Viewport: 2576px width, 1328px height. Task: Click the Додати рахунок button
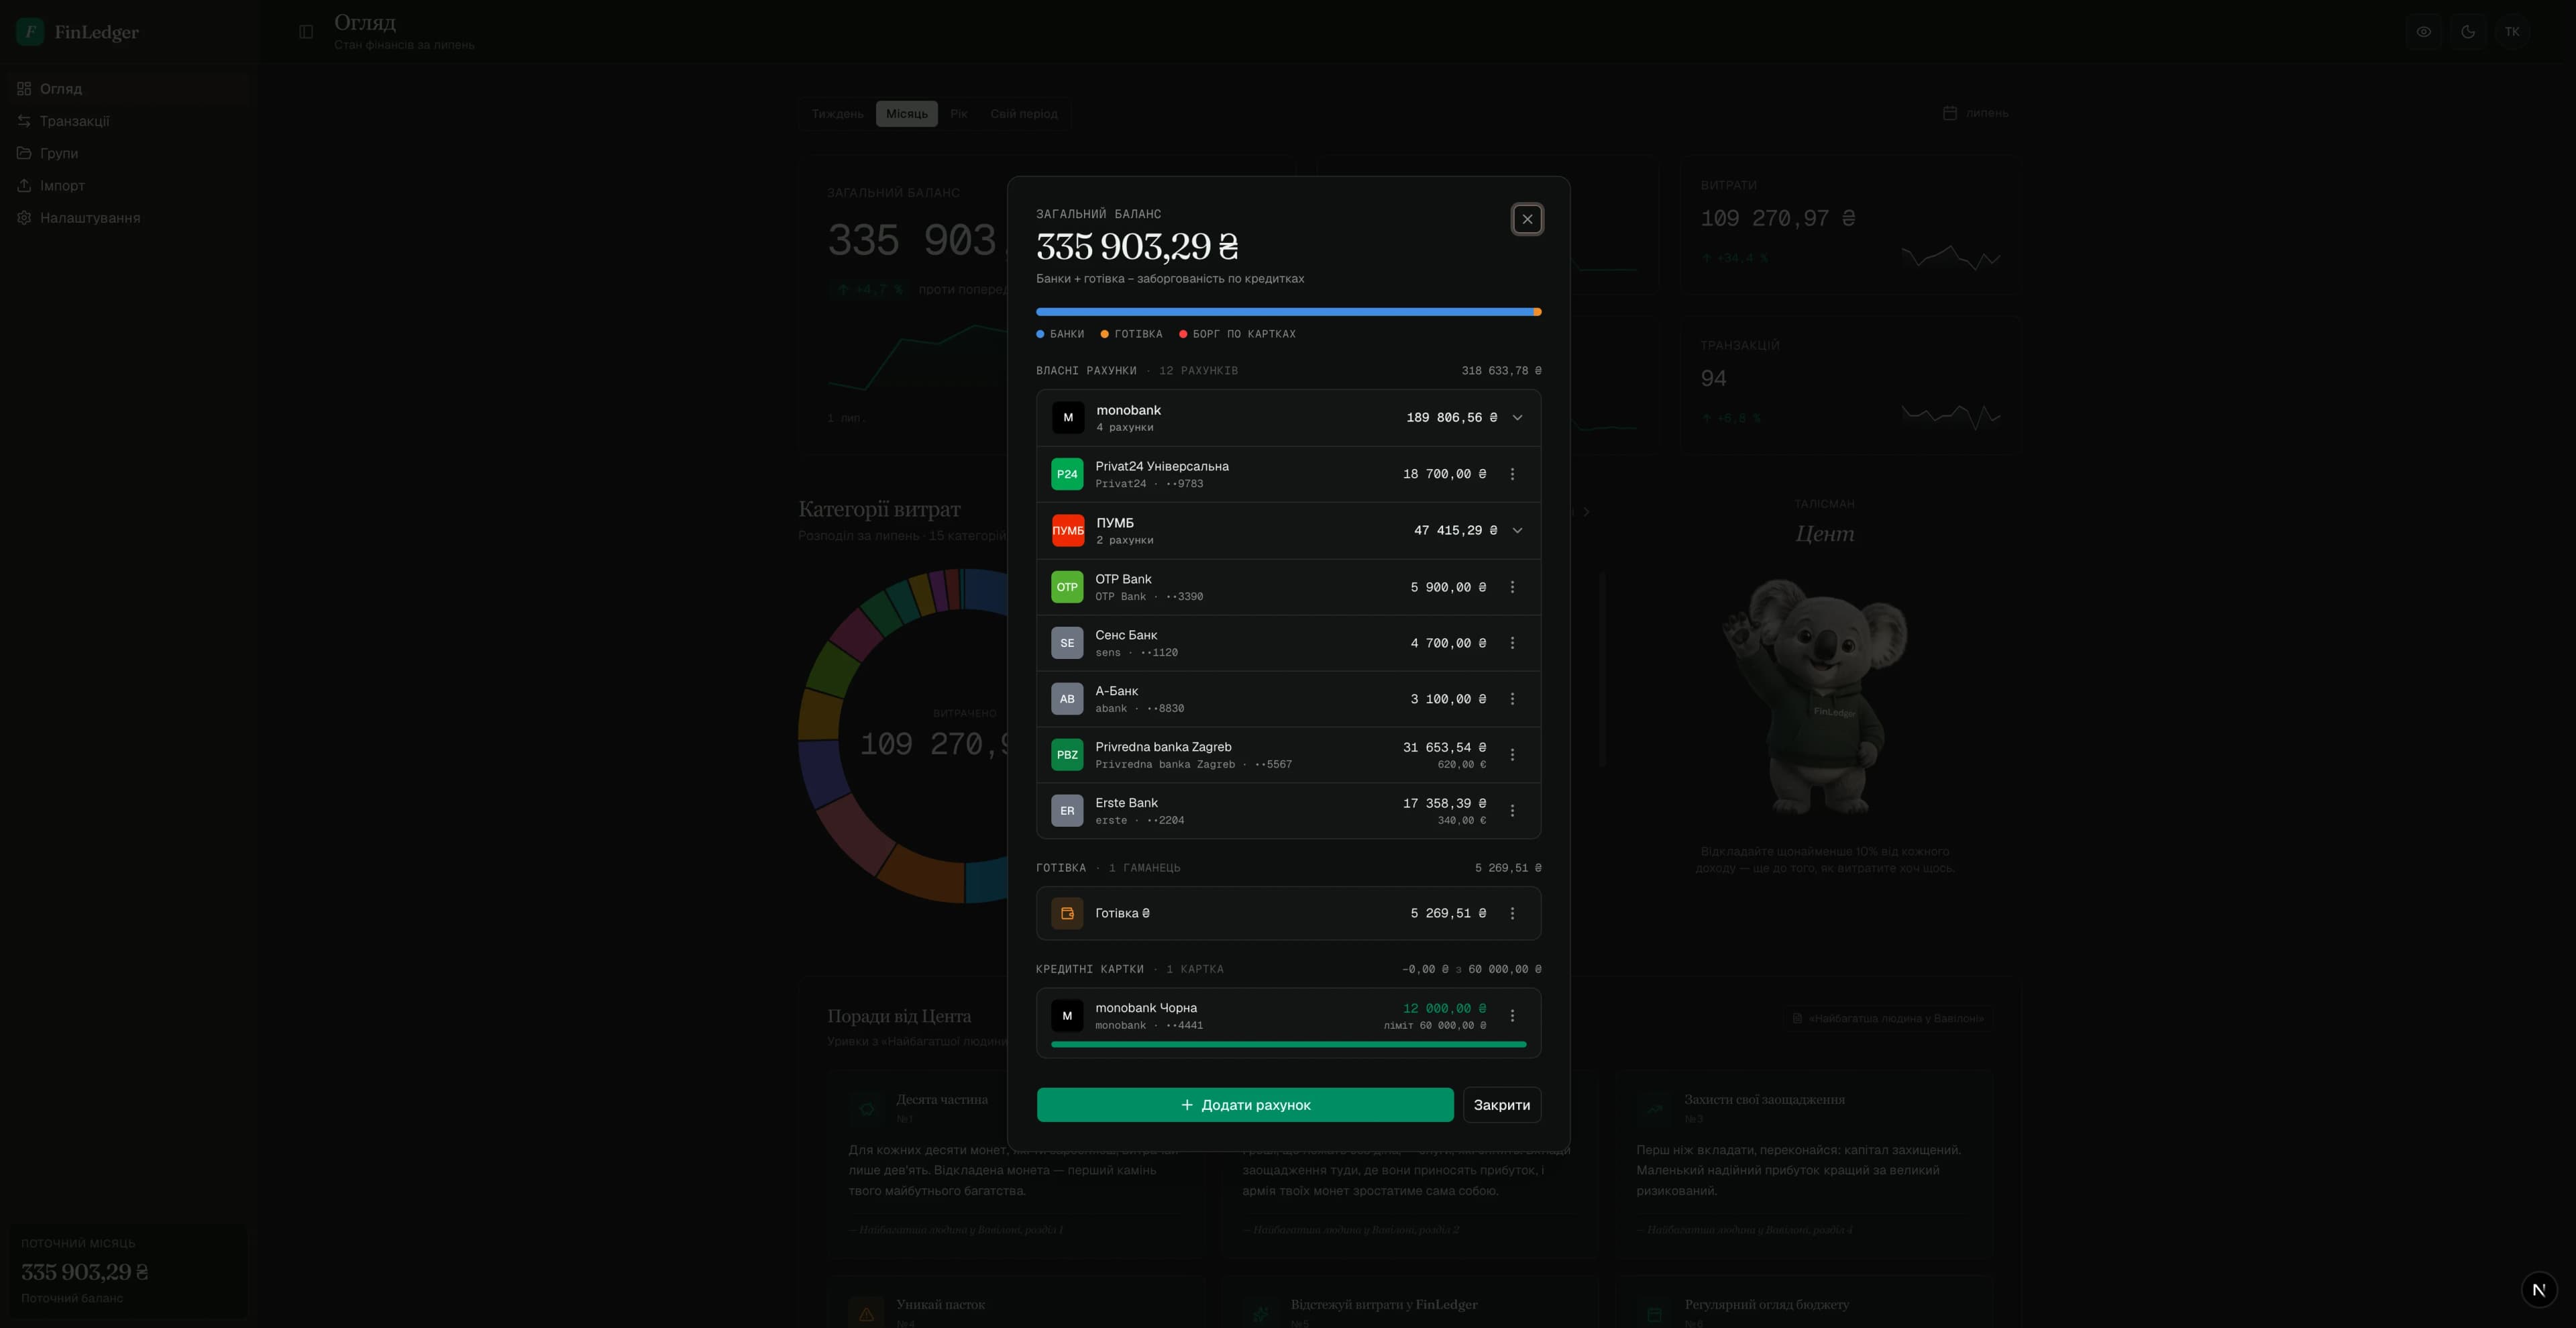pos(1245,1105)
